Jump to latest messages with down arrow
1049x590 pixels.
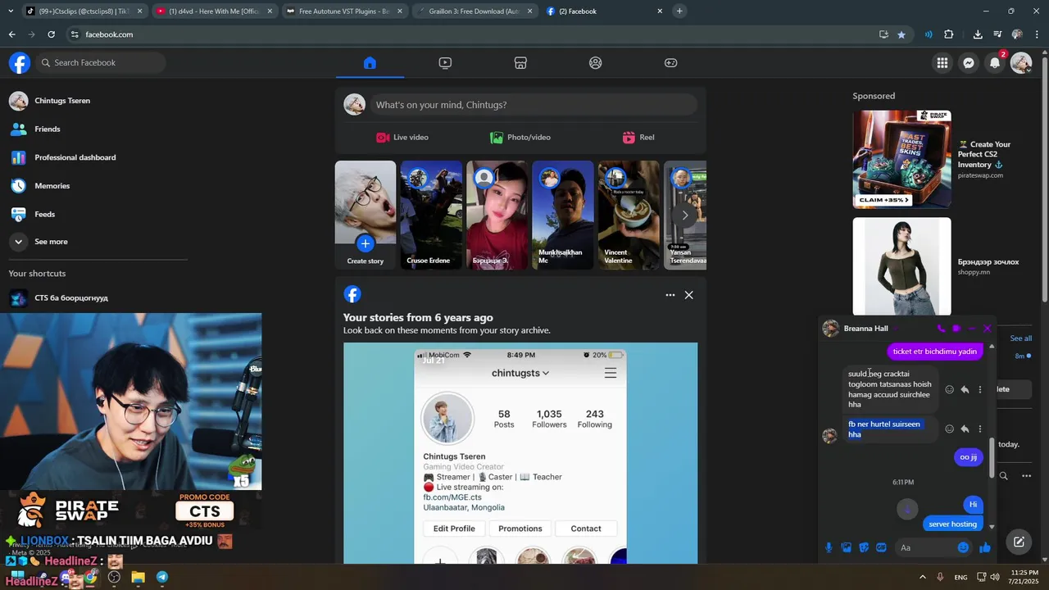coord(907,509)
